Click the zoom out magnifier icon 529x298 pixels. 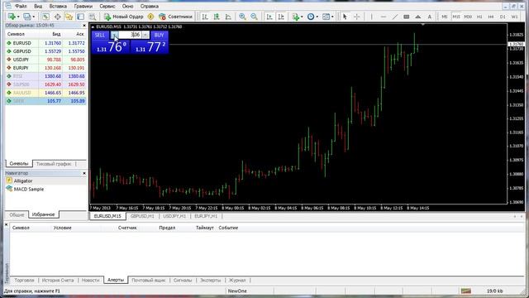[254, 17]
